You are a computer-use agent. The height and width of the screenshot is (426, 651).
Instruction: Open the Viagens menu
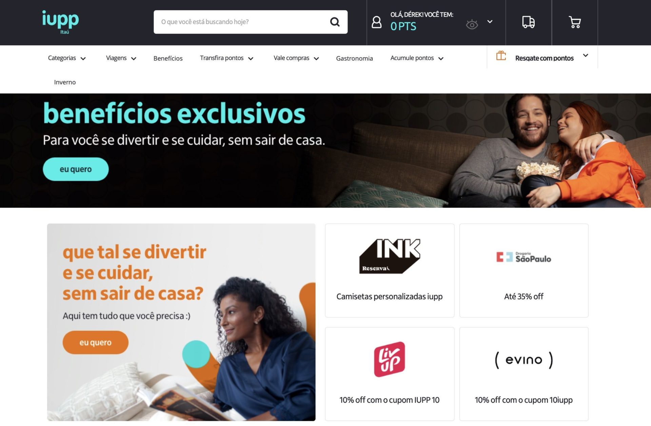(121, 58)
